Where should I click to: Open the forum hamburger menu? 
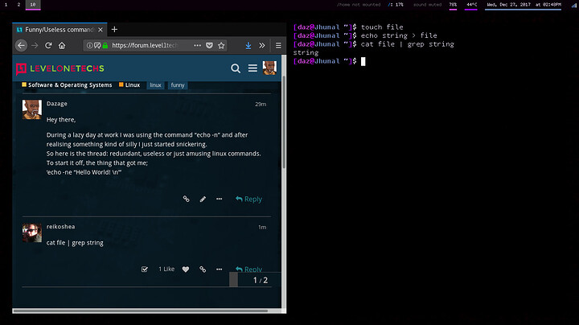pyautogui.click(x=253, y=68)
